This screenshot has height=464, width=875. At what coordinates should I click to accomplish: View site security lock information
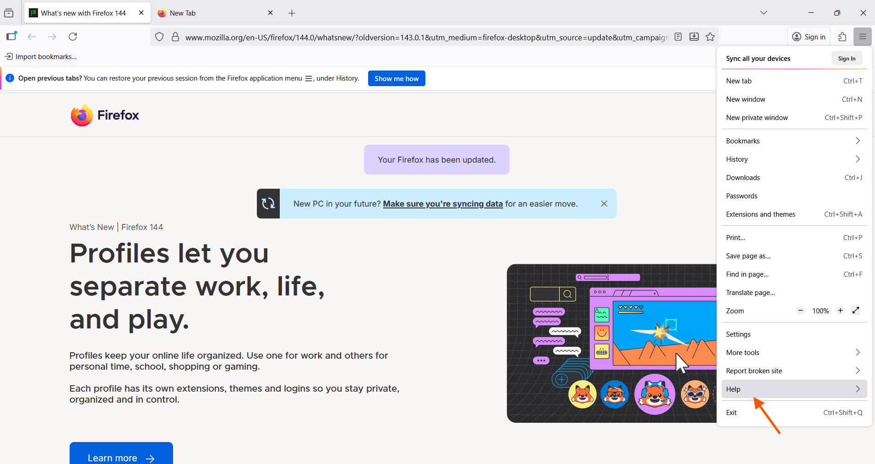[175, 37]
